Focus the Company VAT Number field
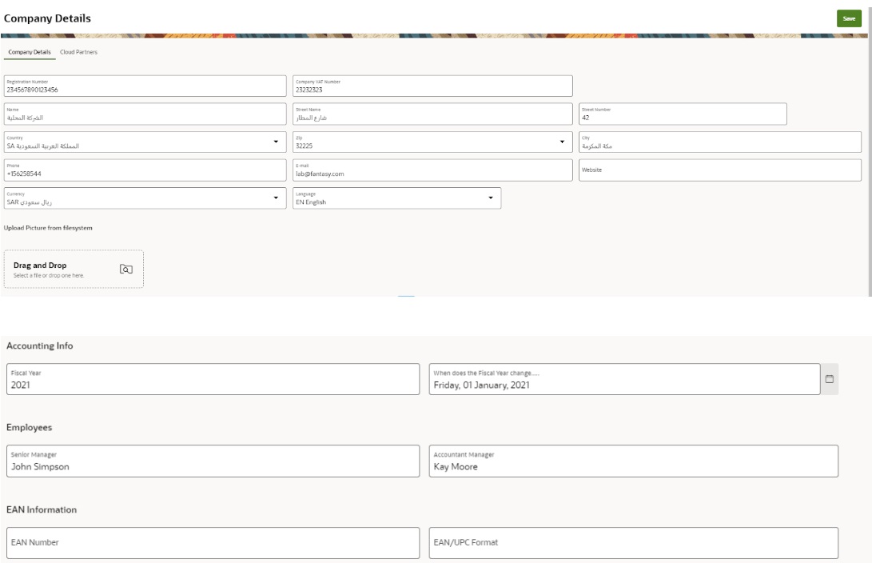Image resolution: width=872 pixels, height=563 pixels. (x=432, y=86)
